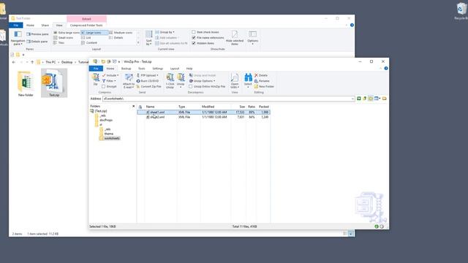This screenshot has height=263, width=468.
Task: Open the Select binoculars tool in WinZip
Action: [248, 80]
